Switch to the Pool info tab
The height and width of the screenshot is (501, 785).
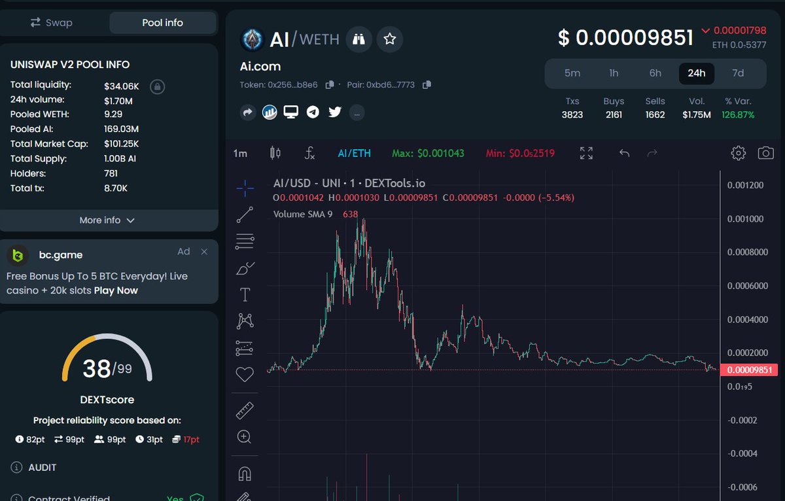[x=163, y=23]
